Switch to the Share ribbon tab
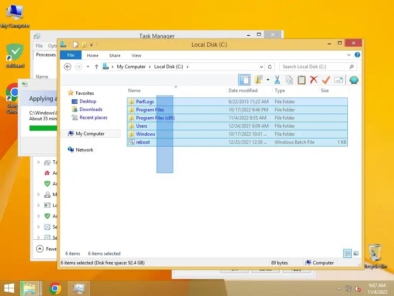Viewport: 394px width, 296px height. point(115,55)
